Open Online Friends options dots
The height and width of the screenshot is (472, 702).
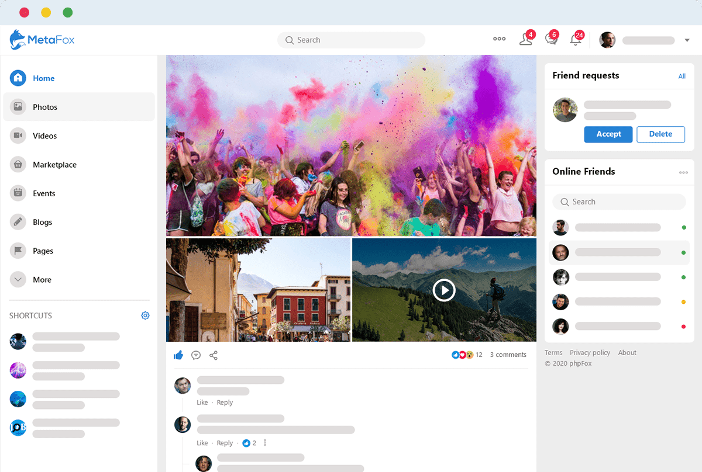pos(683,172)
